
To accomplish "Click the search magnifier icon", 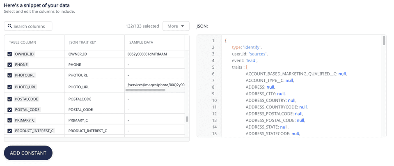I will click(10, 26).
